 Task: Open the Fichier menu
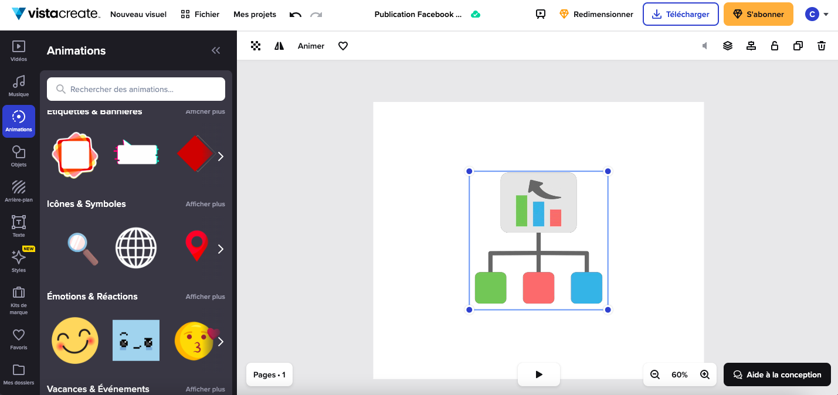[x=200, y=14]
